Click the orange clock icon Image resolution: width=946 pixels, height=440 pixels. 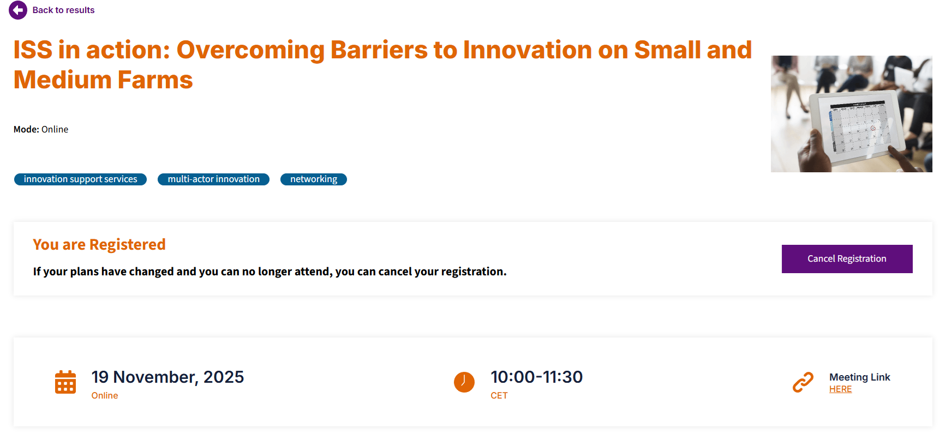tap(464, 382)
